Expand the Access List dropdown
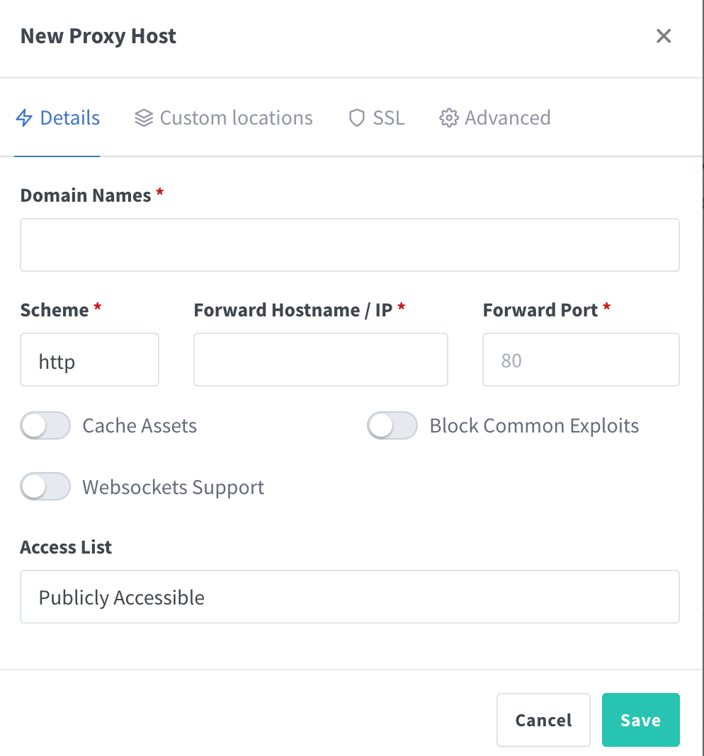The width and height of the screenshot is (704, 756). point(350,597)
